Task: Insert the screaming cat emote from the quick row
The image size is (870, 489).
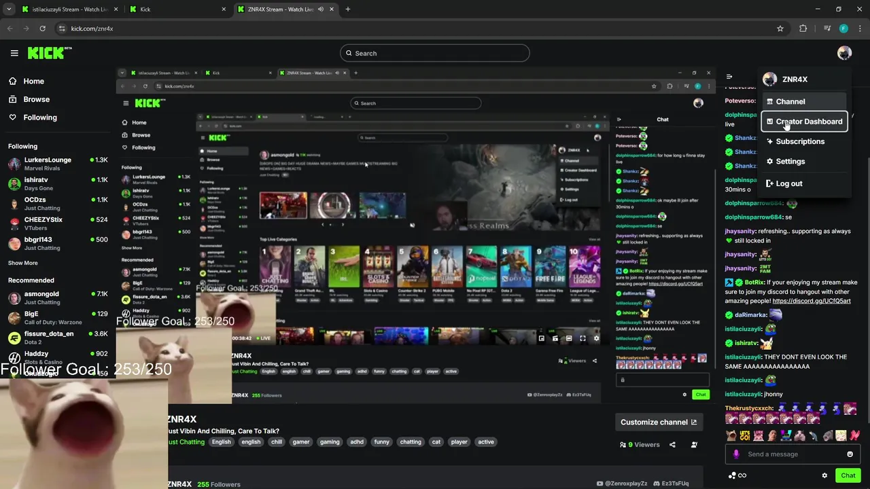Action: tap(731, 436)
